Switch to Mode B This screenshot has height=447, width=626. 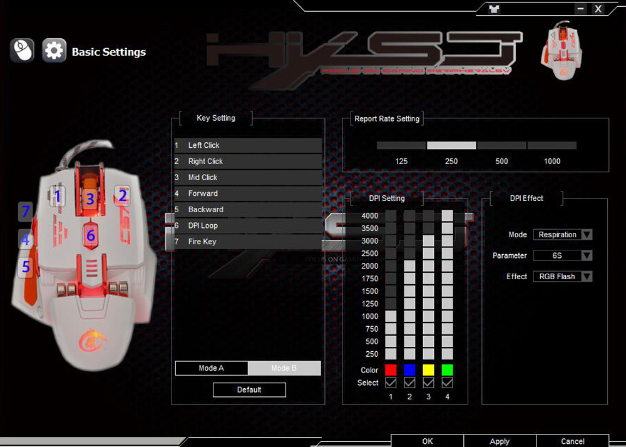tap(284, 368)
